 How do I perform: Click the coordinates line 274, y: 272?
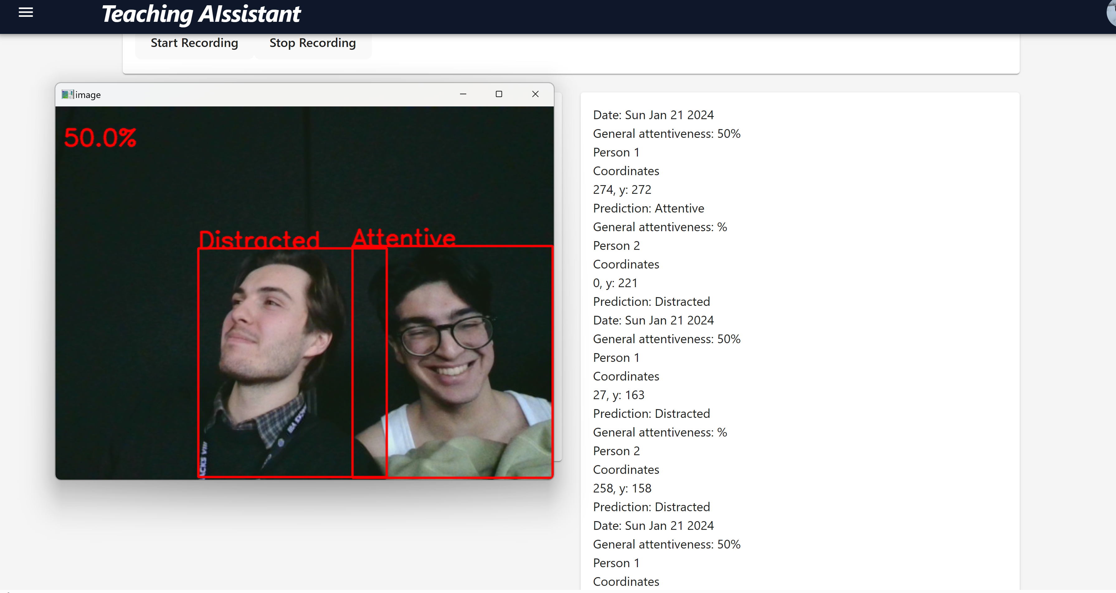click(x=622, y=189)
